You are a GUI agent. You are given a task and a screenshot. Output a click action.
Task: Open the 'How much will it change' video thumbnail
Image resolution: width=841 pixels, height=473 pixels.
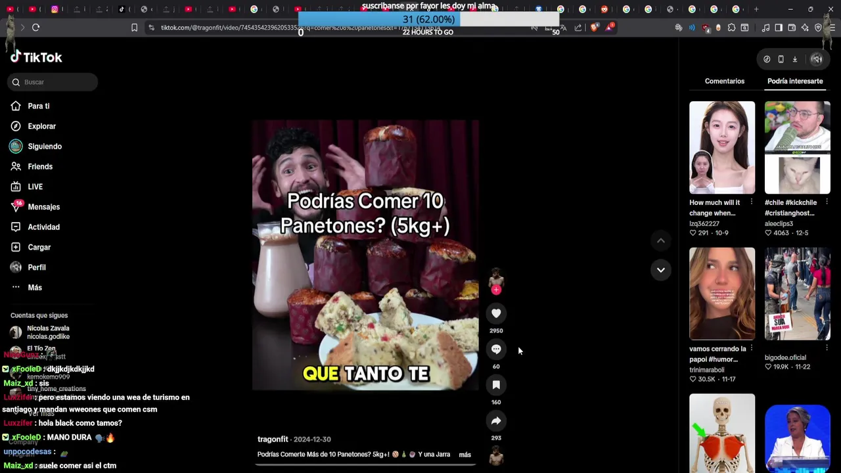point(722,147)
